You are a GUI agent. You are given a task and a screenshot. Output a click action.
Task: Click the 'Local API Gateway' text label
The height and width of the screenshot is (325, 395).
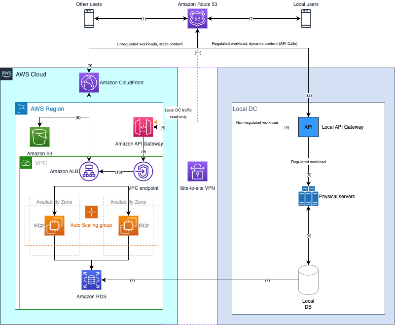[343, 127]
